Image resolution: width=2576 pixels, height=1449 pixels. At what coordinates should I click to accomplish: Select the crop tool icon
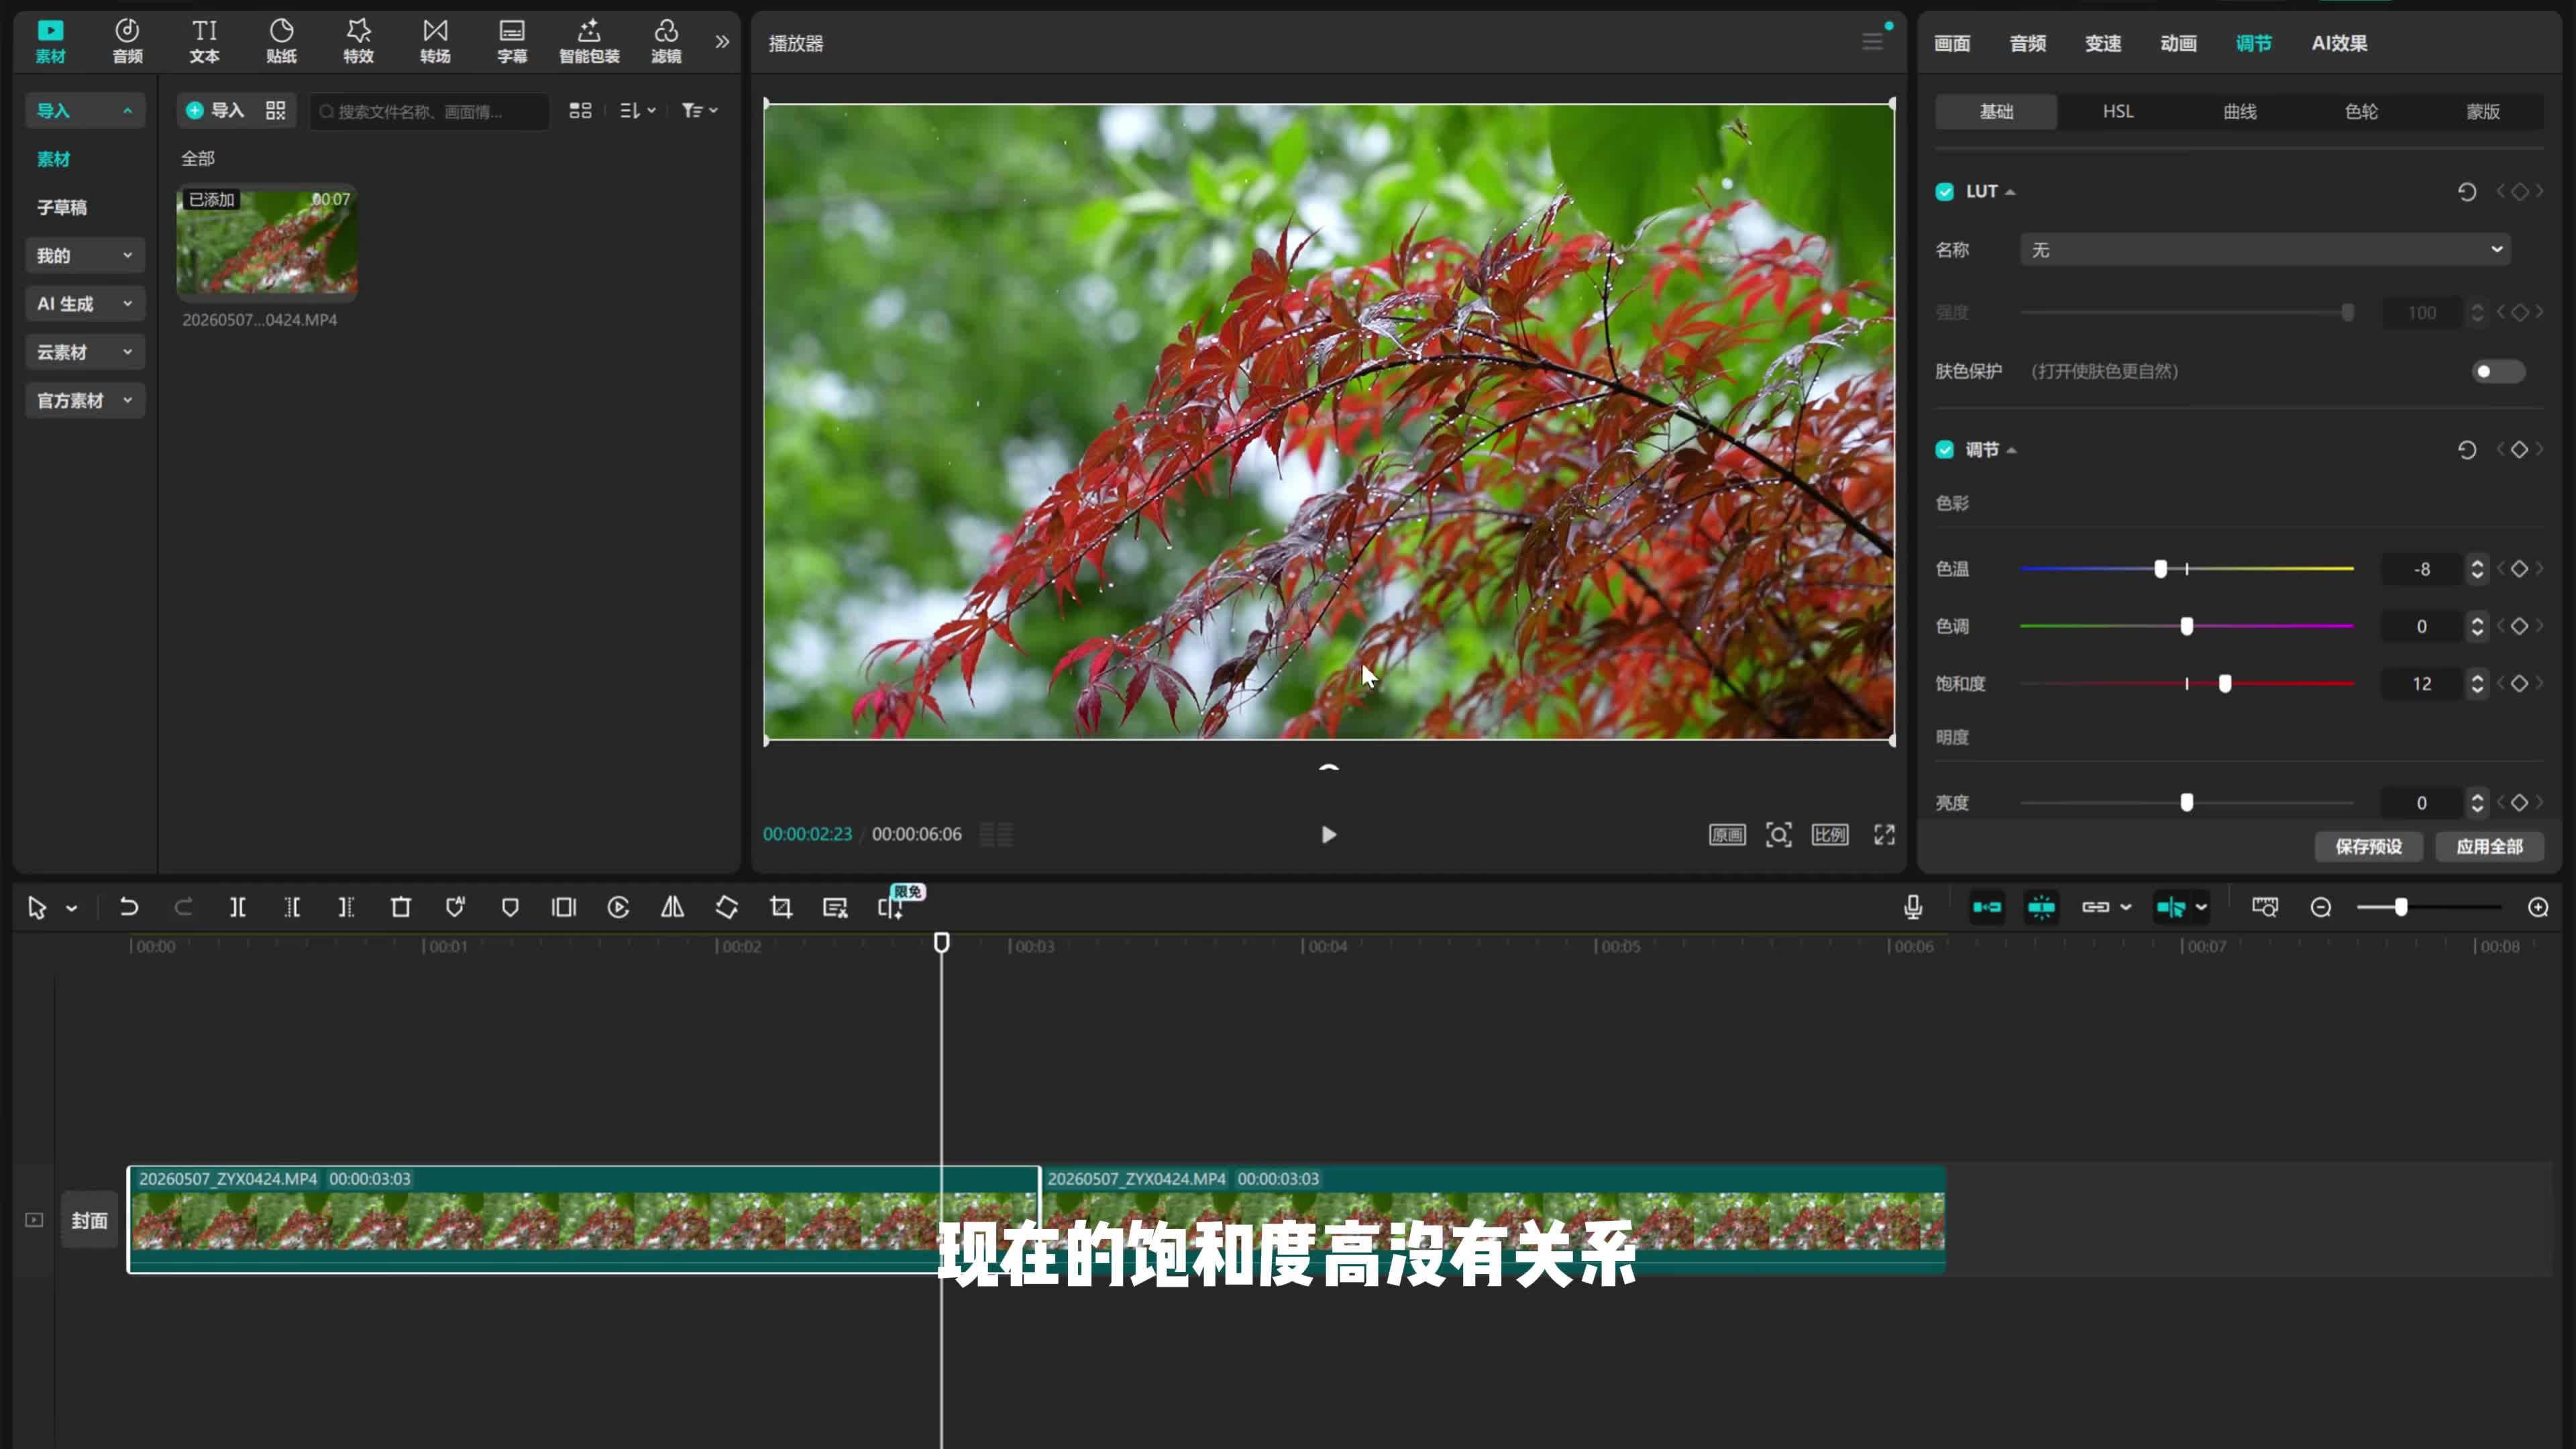pyautogui.click(x=781, y=907)
